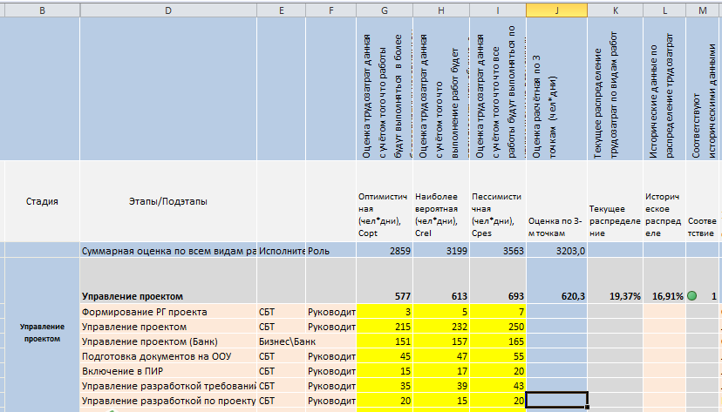
Task: Click 'Управление разработкой требований' row name
Action: click(x=168, y=385)
